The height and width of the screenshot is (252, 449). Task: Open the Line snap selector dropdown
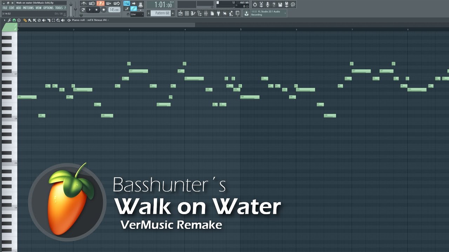click(137, 14)
